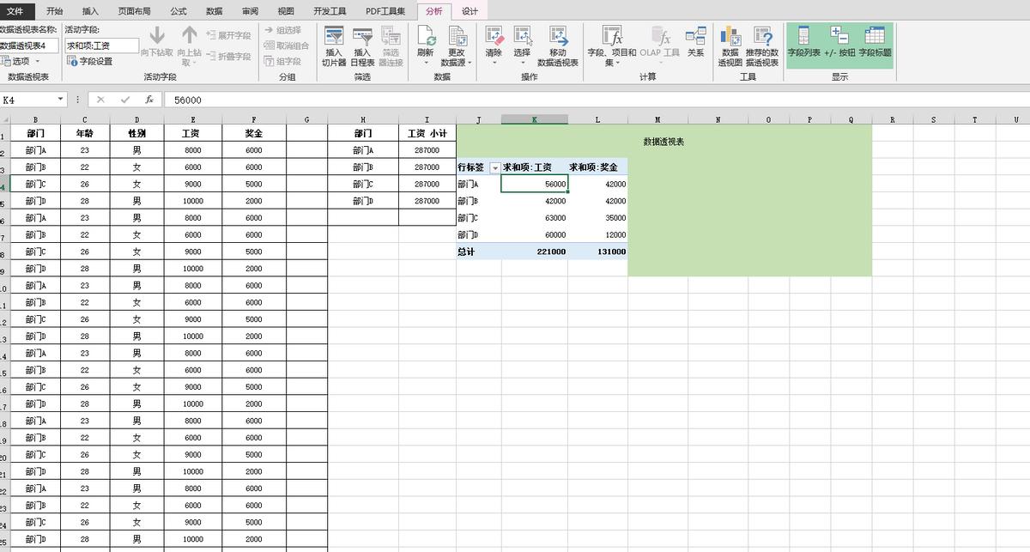
Task: Click the 求和项:奖金 pivot header
Action: click(x=597, y=167)
